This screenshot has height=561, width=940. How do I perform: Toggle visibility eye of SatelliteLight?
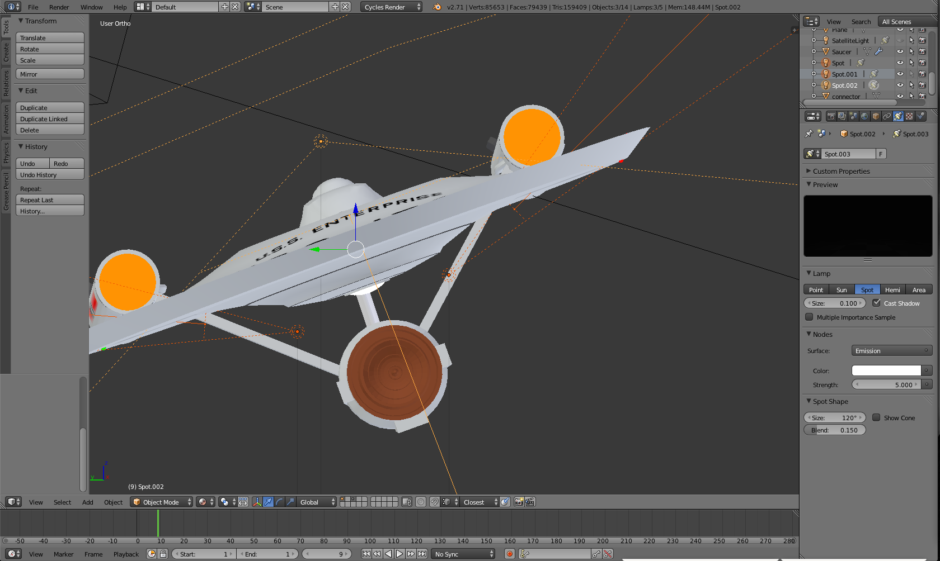[900, 40]
